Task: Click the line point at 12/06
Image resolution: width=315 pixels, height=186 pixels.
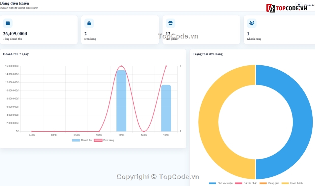Action: click(x=144, y=131)
